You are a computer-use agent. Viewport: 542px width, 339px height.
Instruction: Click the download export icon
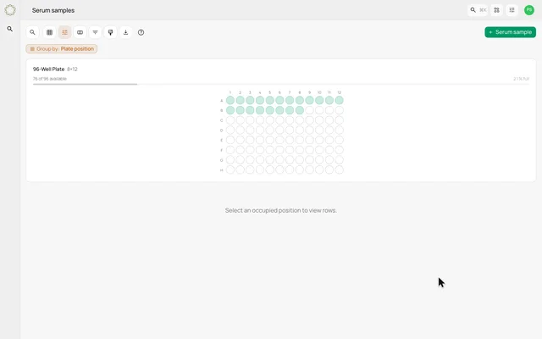pos(126,32)
